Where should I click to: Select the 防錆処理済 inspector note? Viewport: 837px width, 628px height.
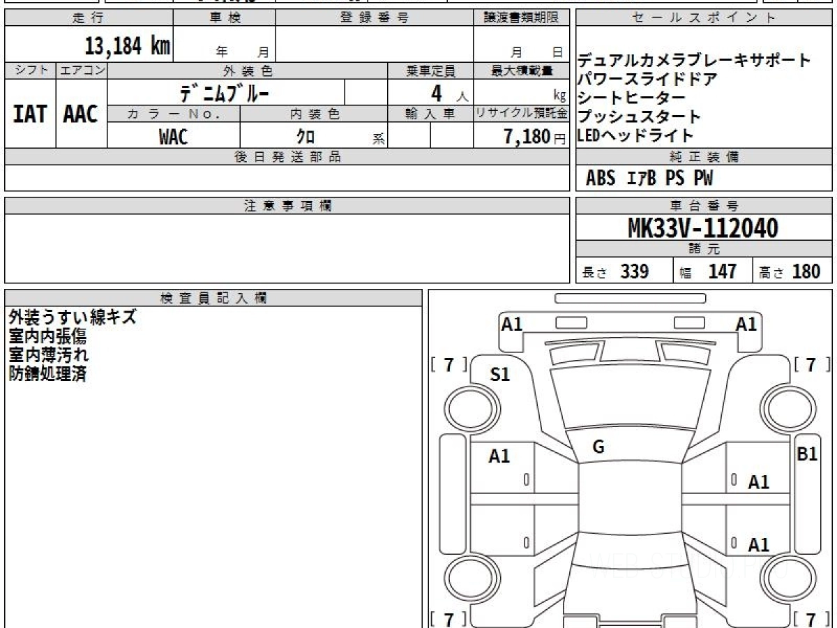point(47,373)
